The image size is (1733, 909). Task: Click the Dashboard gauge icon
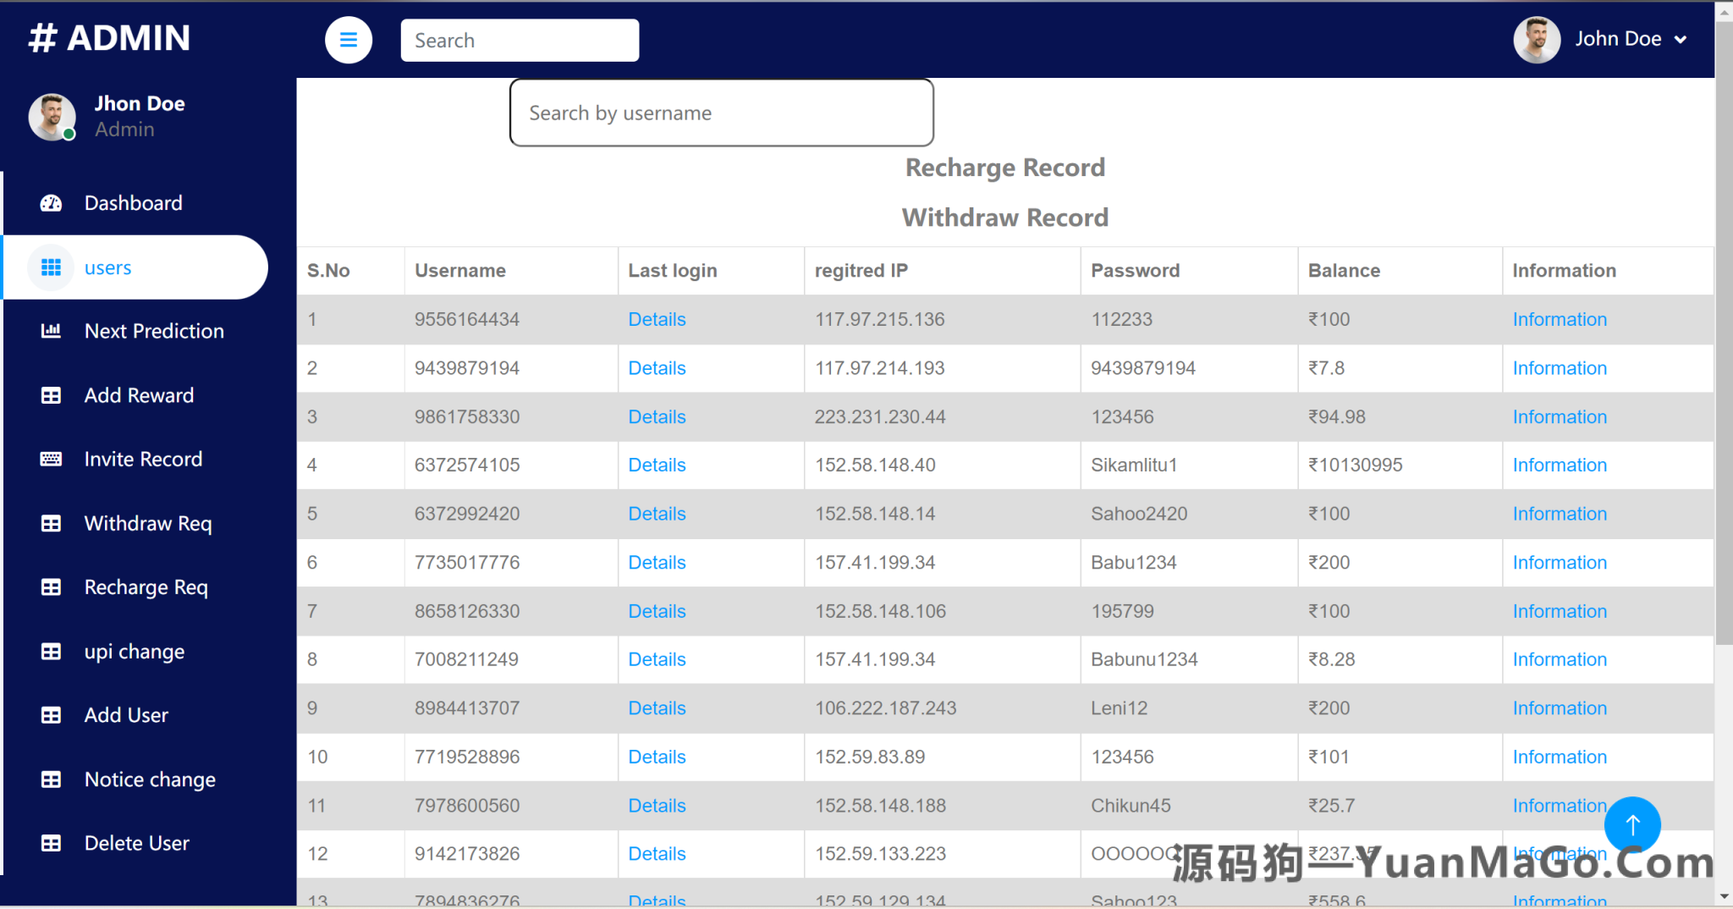pyautogui.click(x=51, y=203)
